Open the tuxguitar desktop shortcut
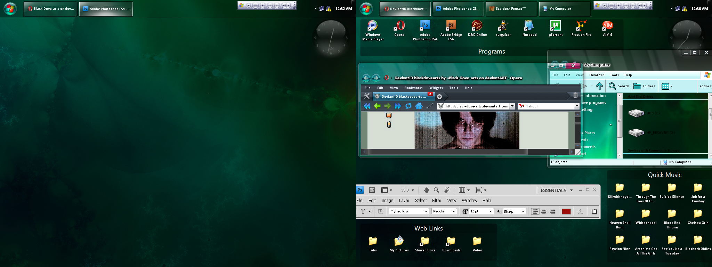The width and height of the screenshot is (712, 267). coord(503,28)
